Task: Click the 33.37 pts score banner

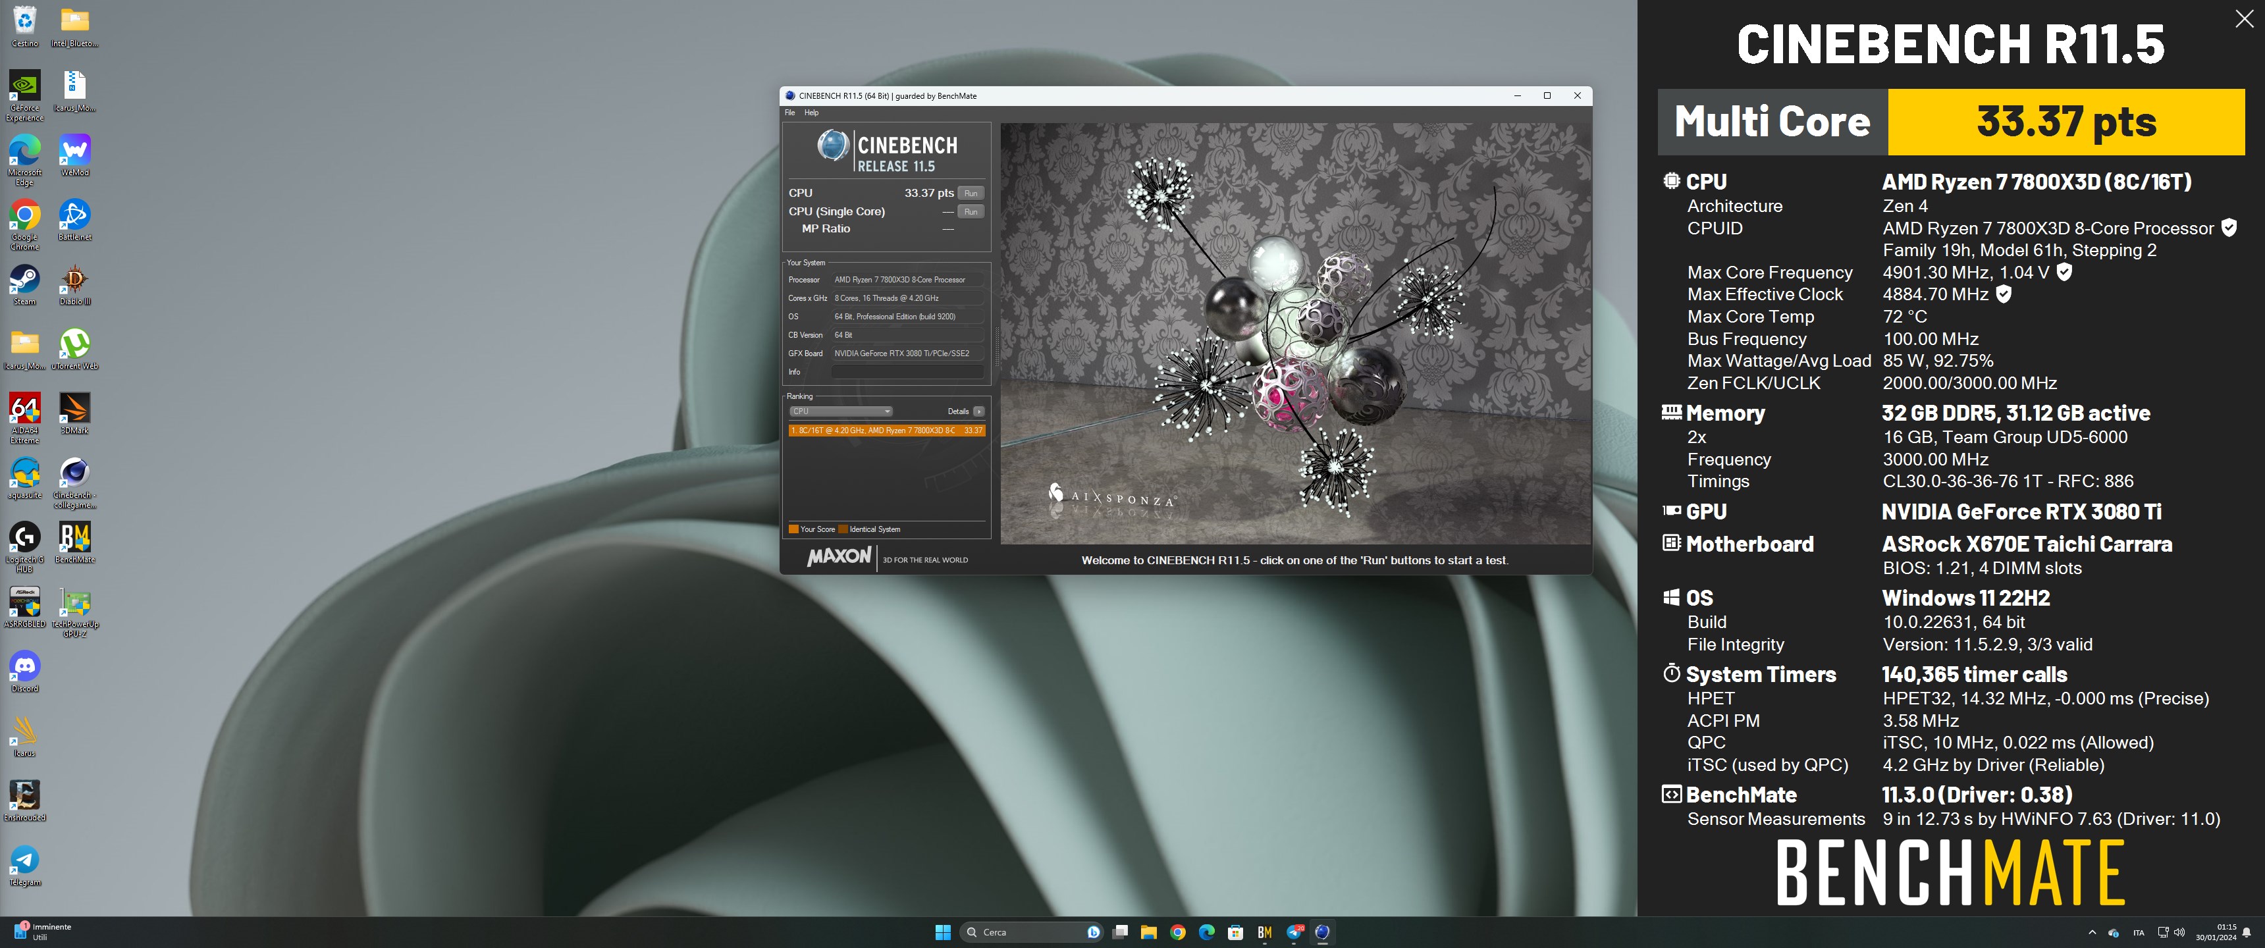Action: tap(2065, 121)
